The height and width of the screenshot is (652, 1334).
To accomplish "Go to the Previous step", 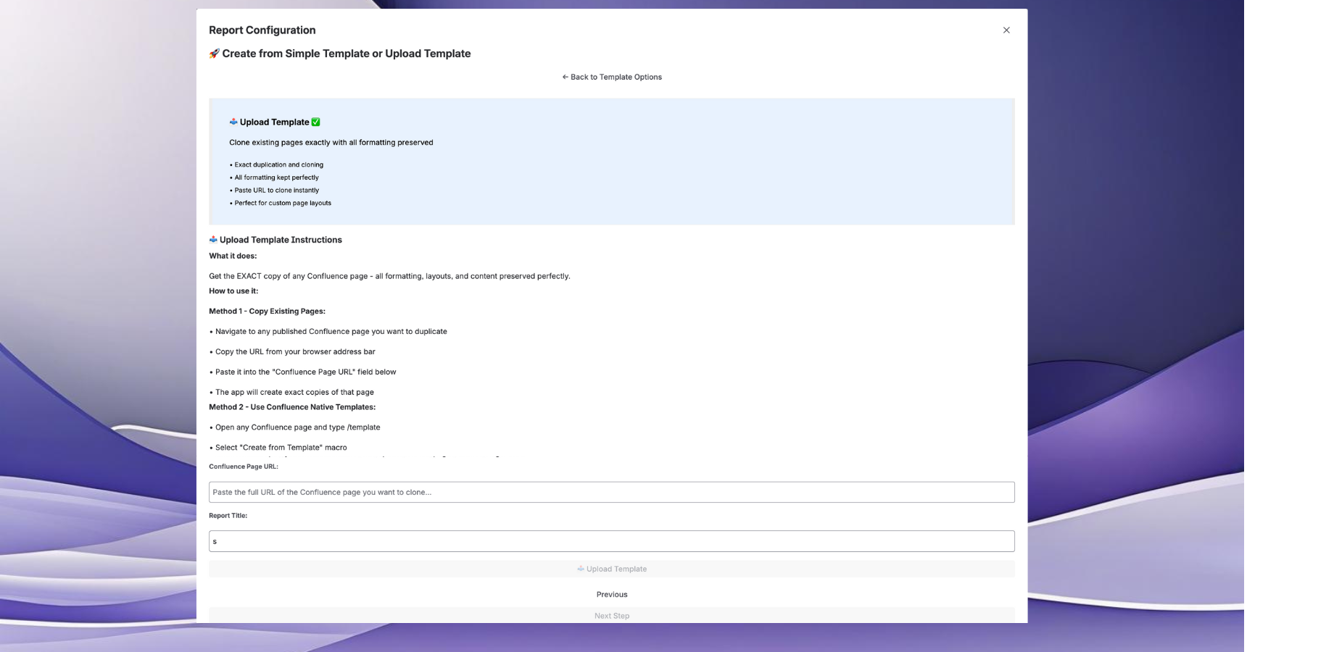I will coord(612,595).
